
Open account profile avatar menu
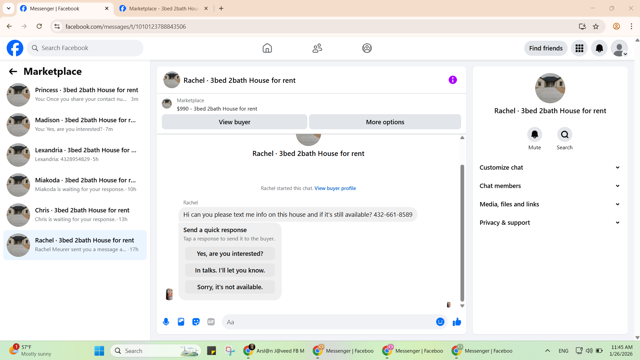pyautogui.click(x=619, y=48)
